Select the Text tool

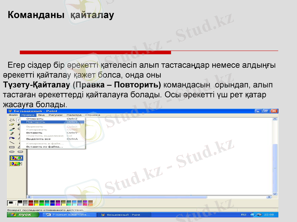click(20, 137)
